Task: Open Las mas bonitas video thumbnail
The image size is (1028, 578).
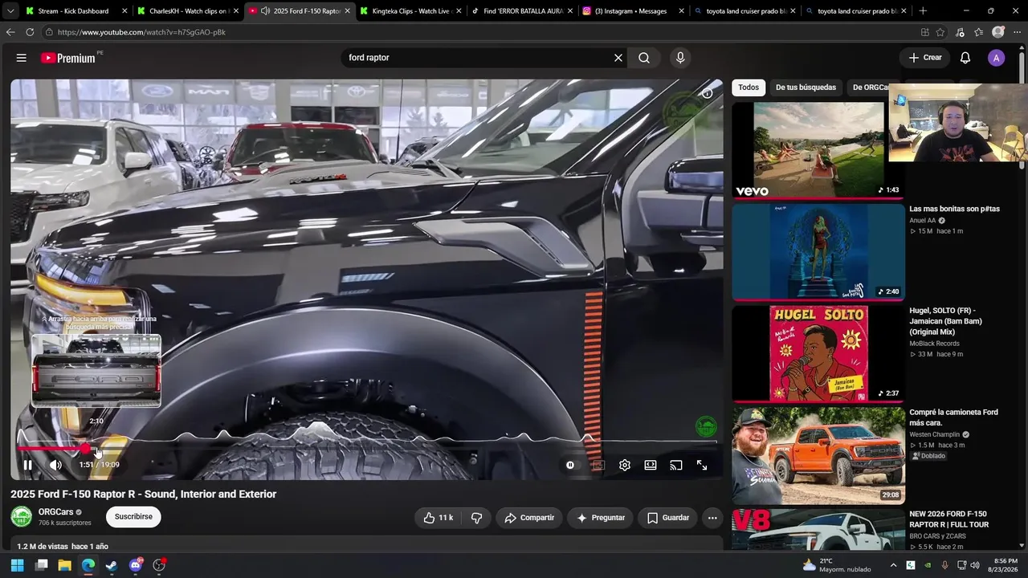Action: 818,251
